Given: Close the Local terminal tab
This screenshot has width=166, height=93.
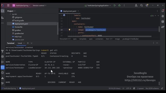Looking at the screenshot, I should click(x=24, y=43).
